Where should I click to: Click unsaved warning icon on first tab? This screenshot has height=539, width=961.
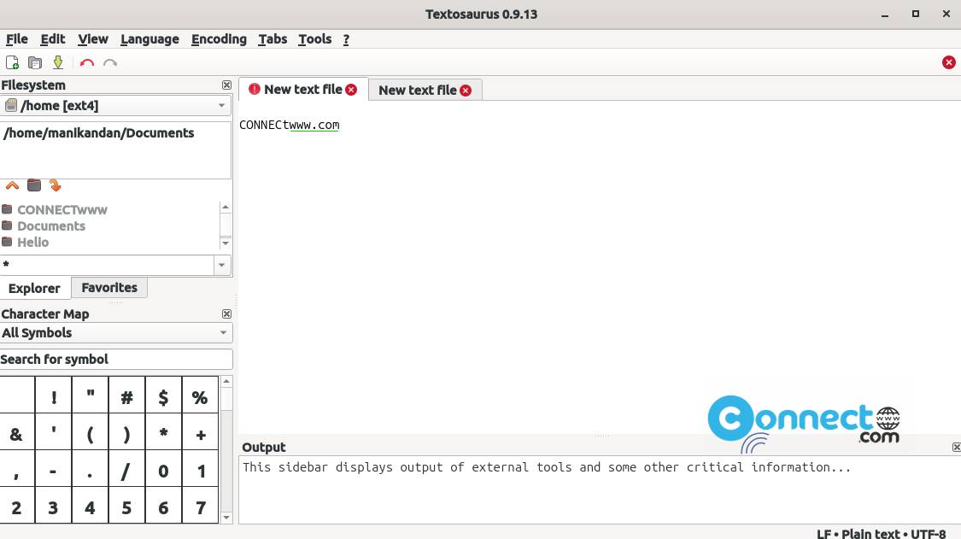pos(255,90)
